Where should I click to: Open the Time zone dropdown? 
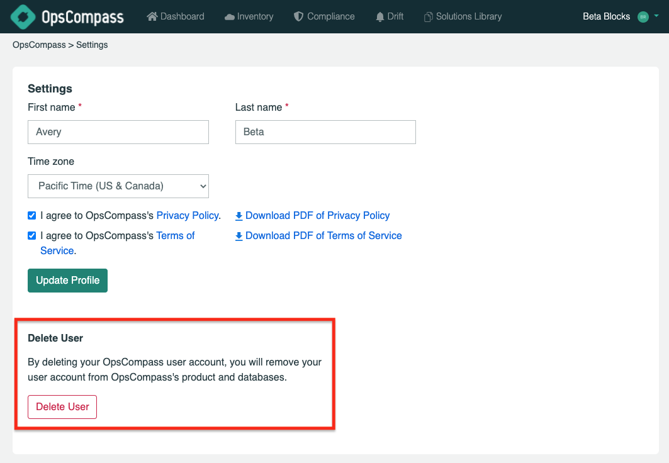tap(118, 186)
